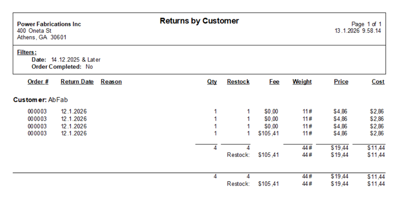This screenshot has width=399, height=206.
Task: Click the Price column header
Action: pos(341,81)
